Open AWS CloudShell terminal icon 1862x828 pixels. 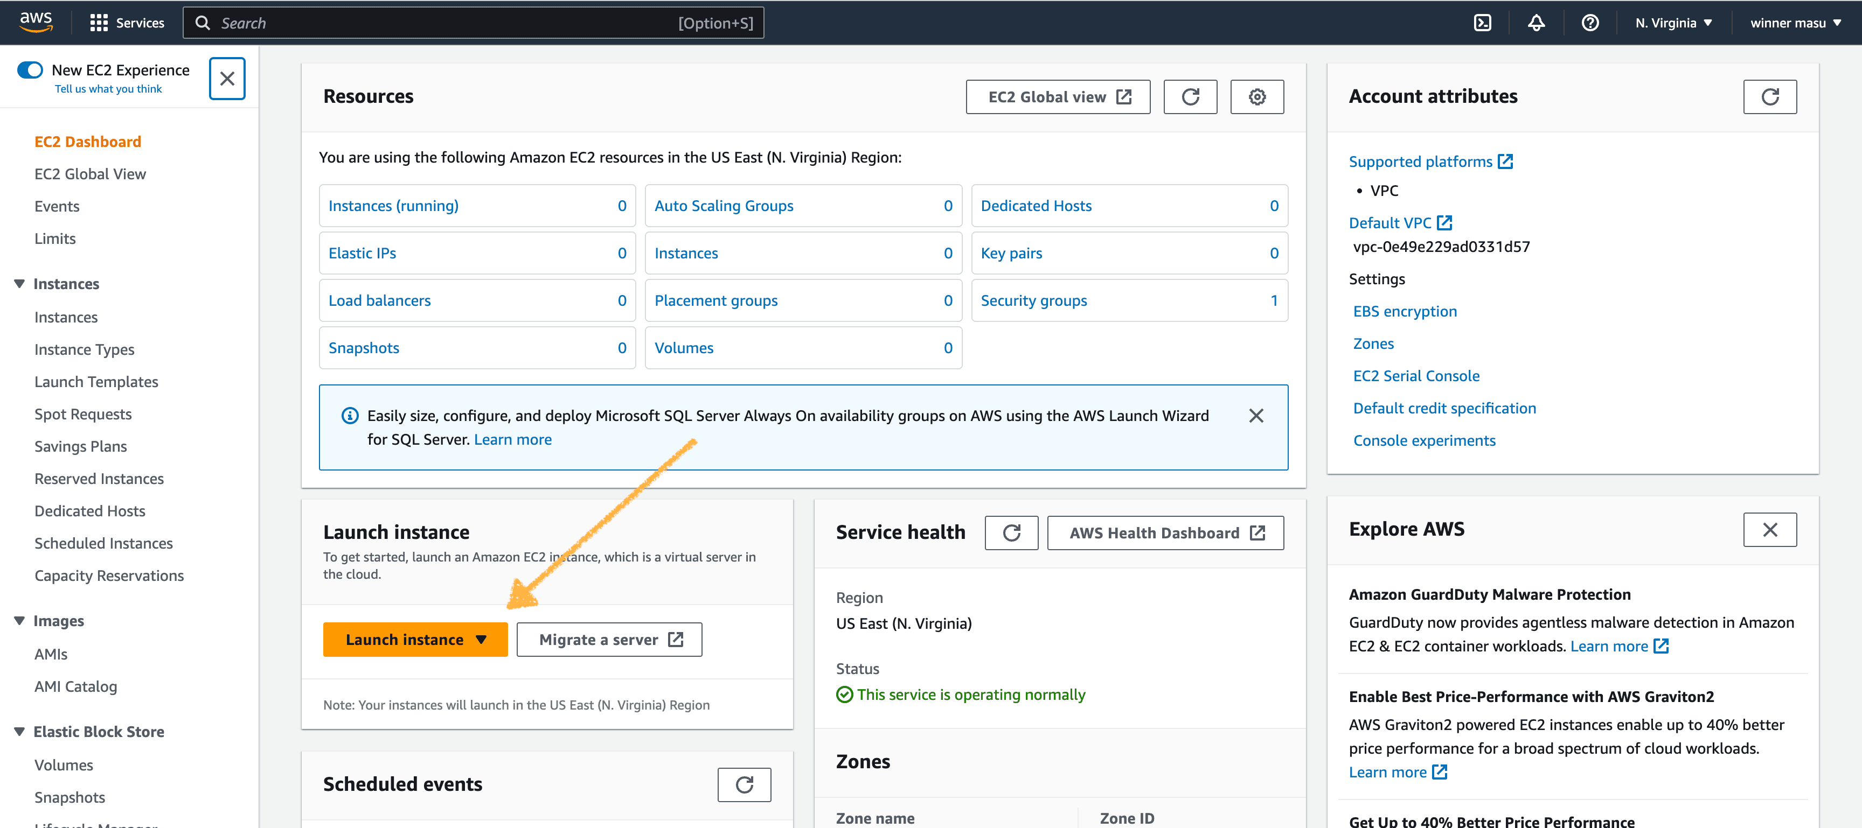coord(1482,23)
